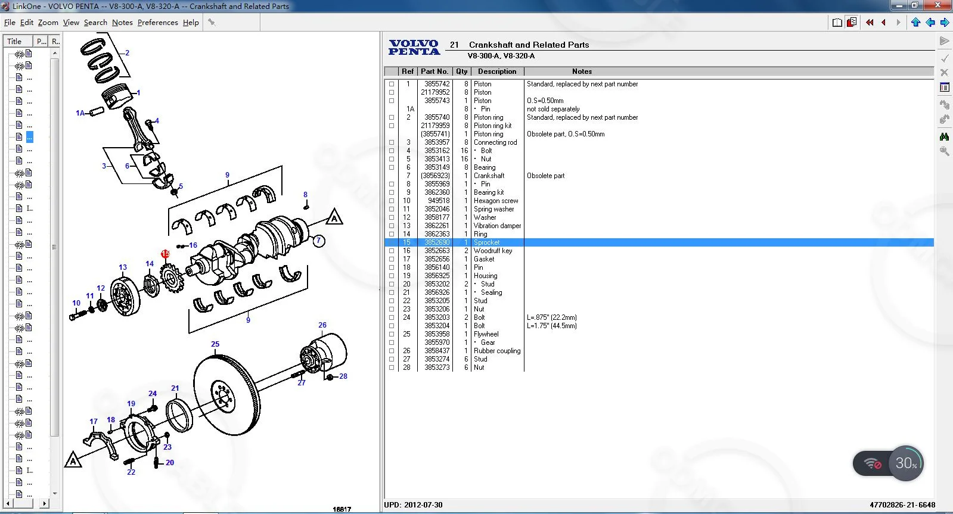Click the blue right arrow forward icon

coord(945,23)
